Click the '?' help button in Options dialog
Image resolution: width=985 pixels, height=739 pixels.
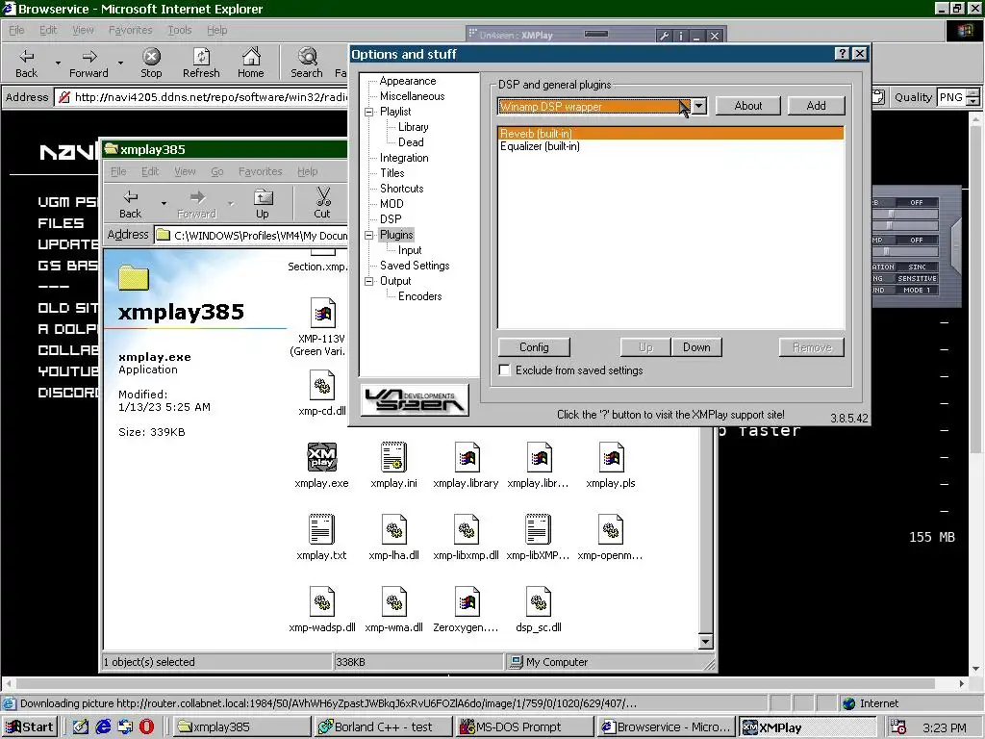click(x=843, y=54)
